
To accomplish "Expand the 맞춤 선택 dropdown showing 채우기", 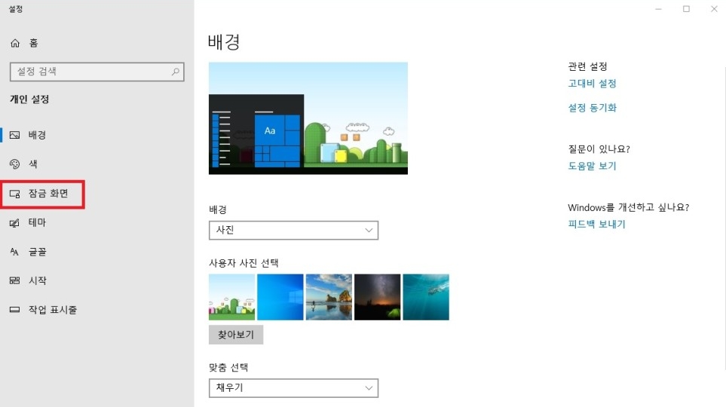I will [x=293, y=388].
